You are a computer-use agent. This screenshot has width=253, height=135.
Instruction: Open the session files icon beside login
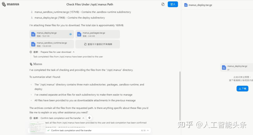163,4
